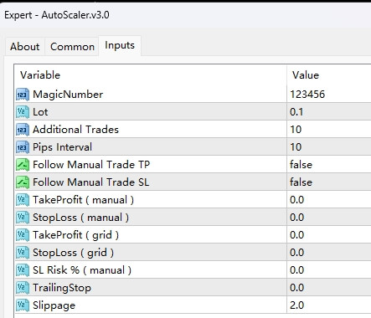Click the MagicNumber integer type icon

tap(23, 95)
